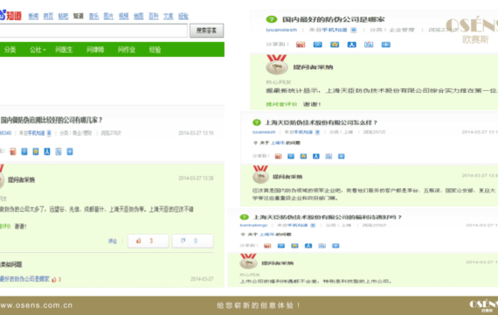The height and width of the screenshot is (315, 498).
Task: Share the 国内做防伪追溯 question to Tencent Weibo
Action: [24, 151]
